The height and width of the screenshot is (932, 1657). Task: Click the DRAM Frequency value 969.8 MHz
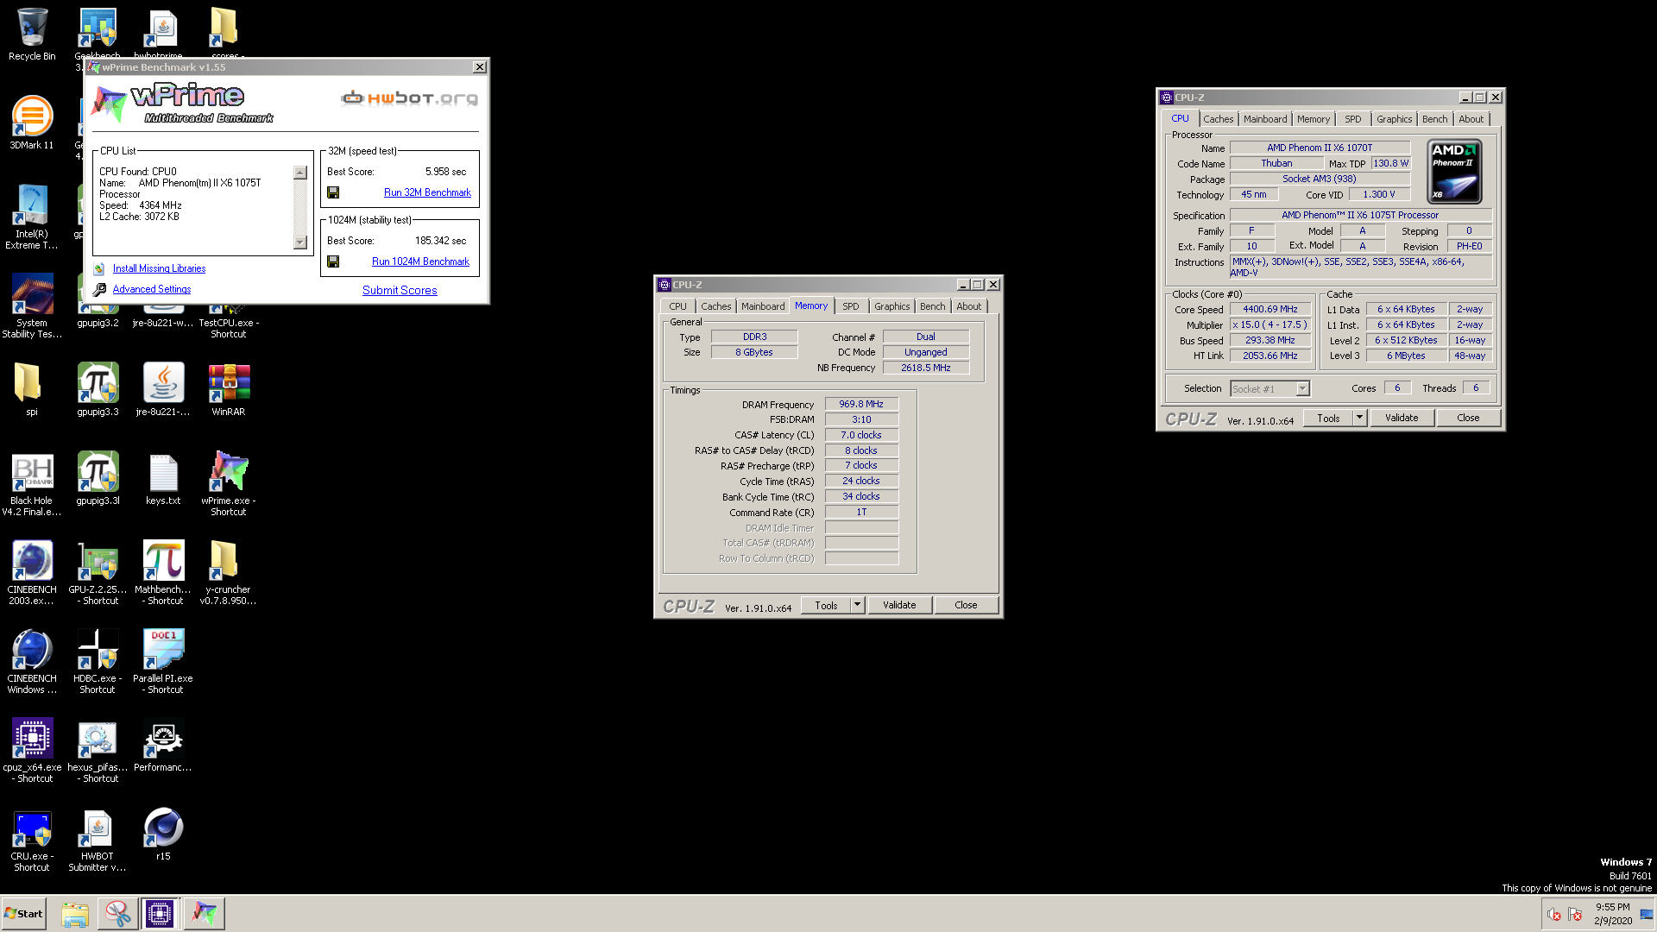tap(861, 404)
